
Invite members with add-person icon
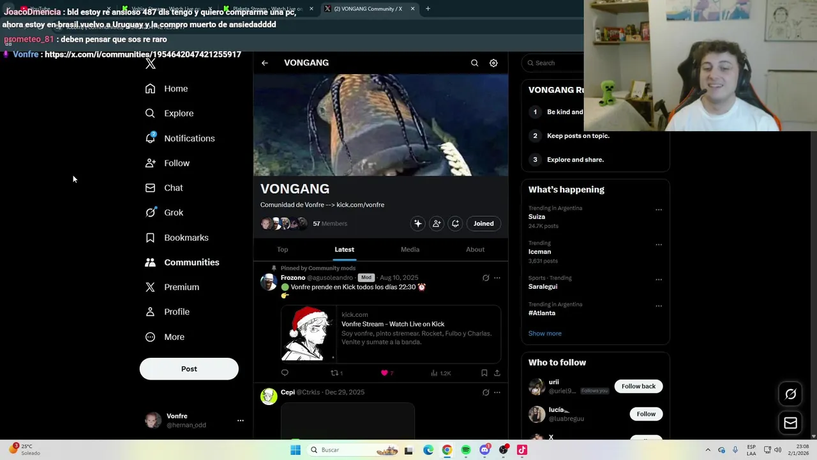pyautogui.click(x=437, y=224)
